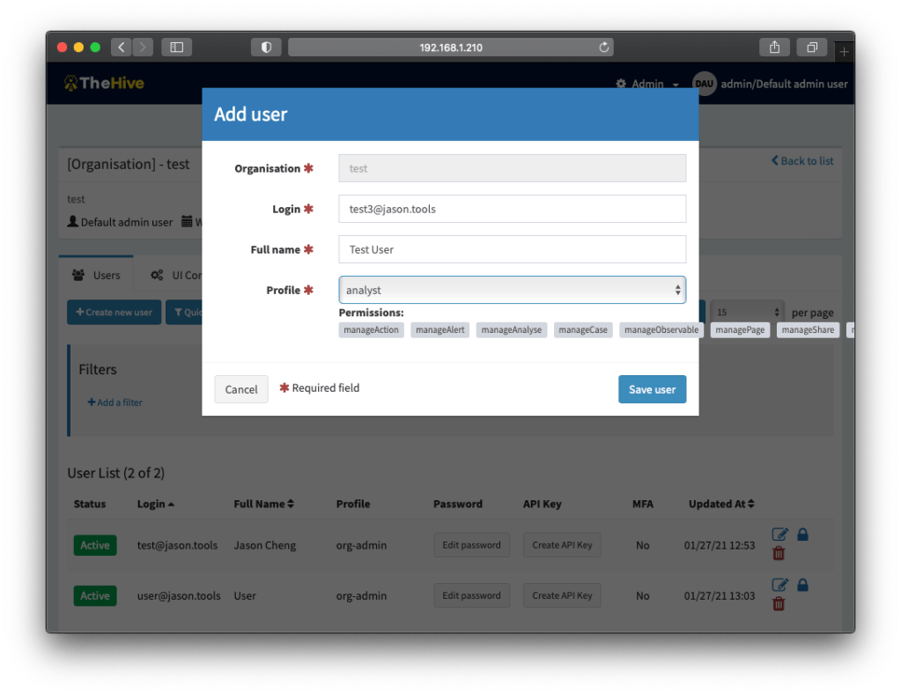Image resolution: width=901 pixels, height=694 pixels.
Task: Click trash icon for user@jason.tools row
Action: point(779,604)
